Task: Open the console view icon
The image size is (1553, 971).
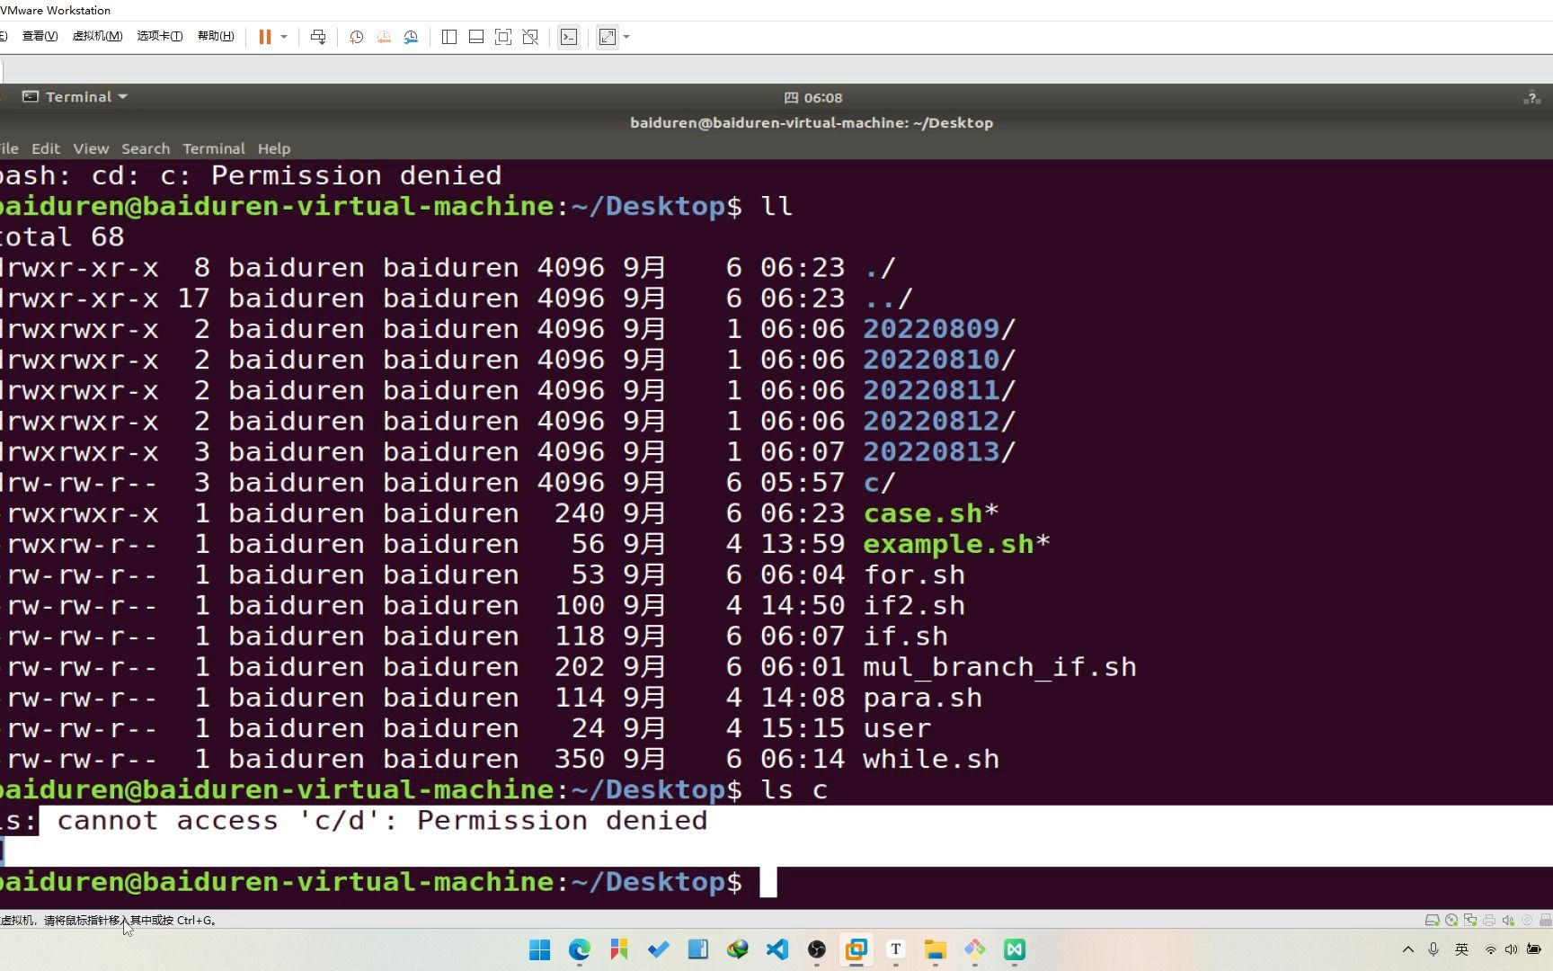Action: (x=569, y=37)
